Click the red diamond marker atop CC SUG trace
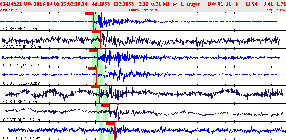The height and width of the screenshot is (140, 286). (x=106, y=67)
